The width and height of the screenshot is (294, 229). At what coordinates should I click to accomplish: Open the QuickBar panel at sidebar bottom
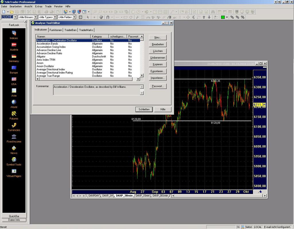tap(14, 216)
